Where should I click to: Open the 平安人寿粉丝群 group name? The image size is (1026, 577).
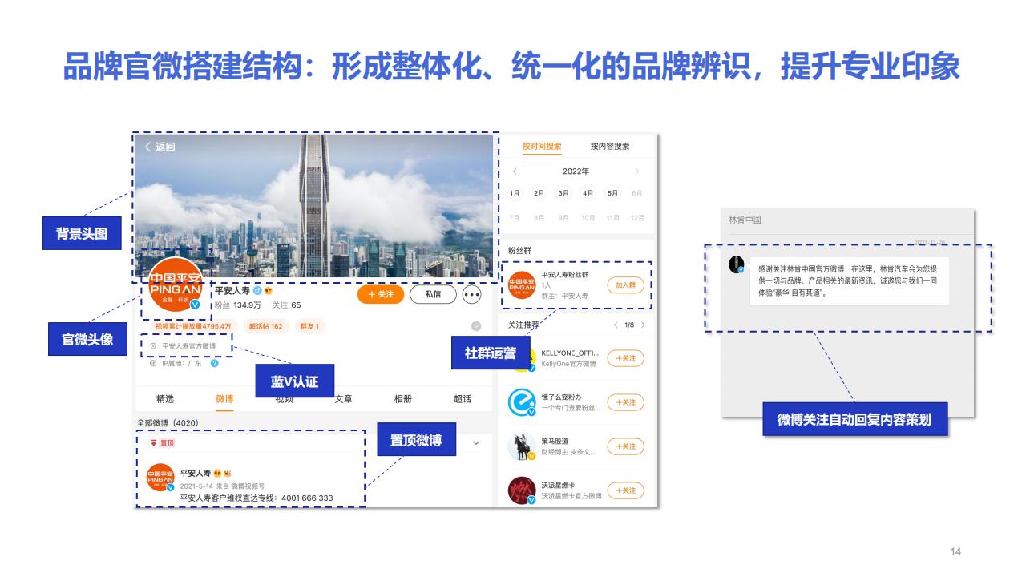565,275
